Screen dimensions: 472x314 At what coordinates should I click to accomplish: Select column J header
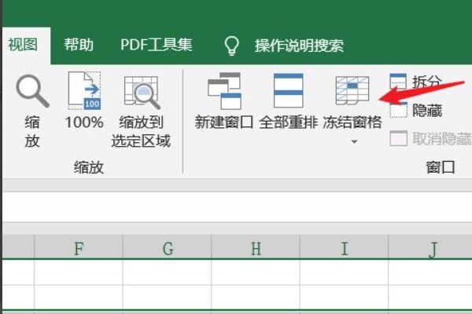[430, 247]
